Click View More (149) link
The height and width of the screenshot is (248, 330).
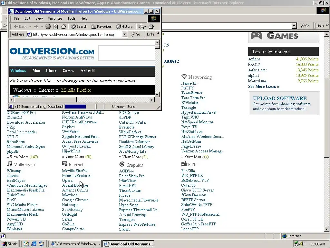(22, 157)
